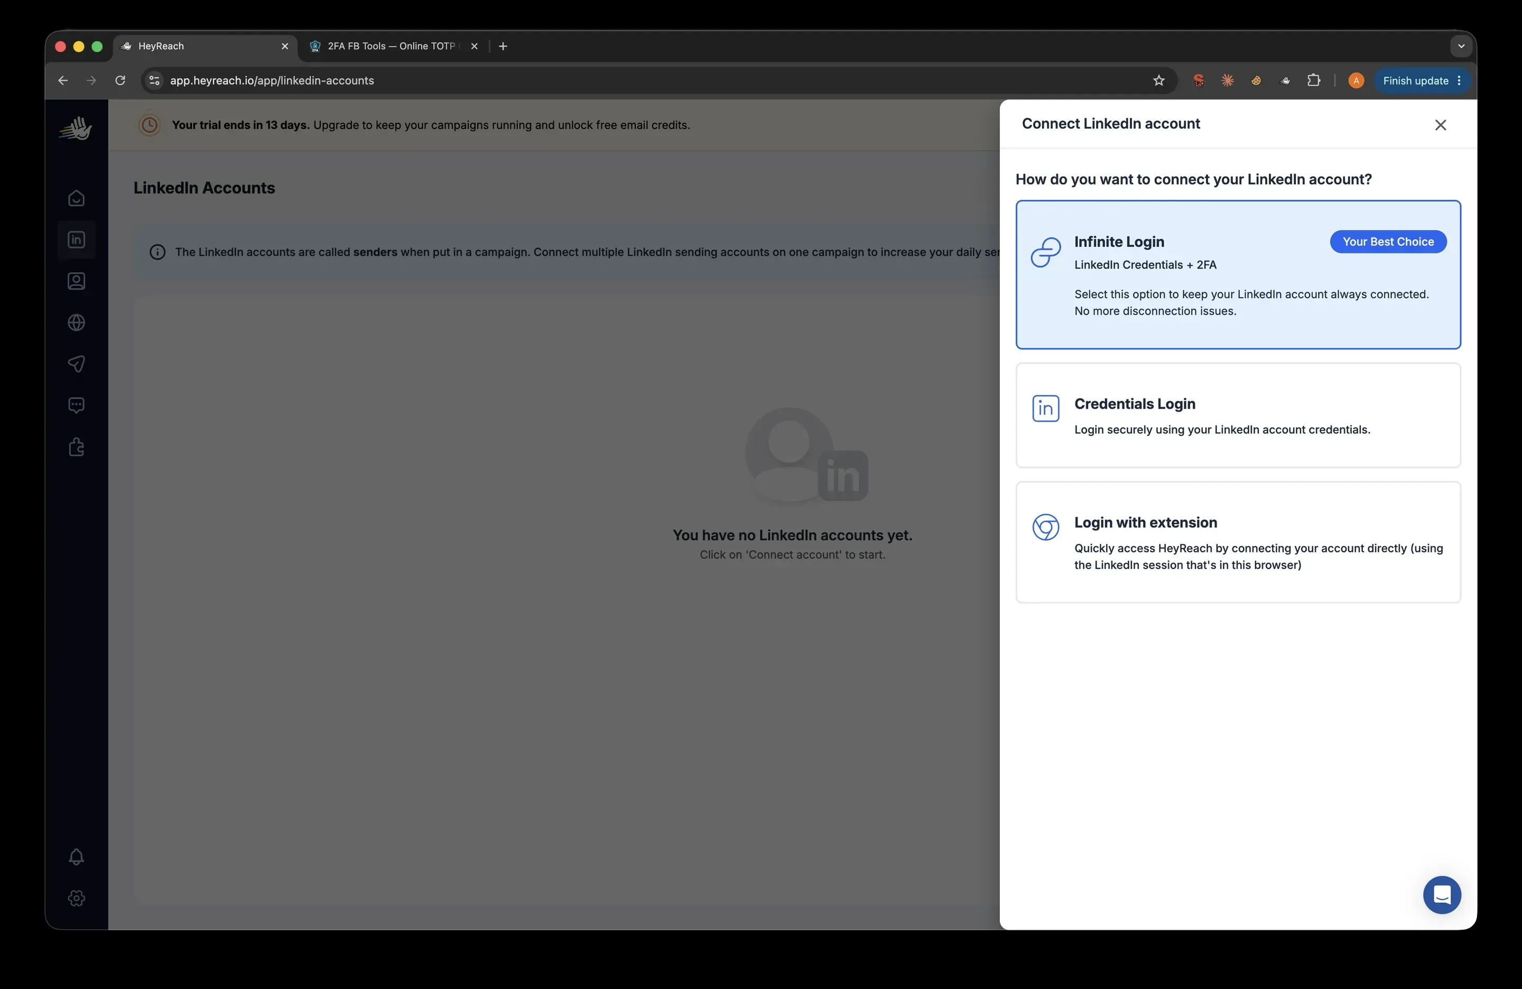Open LinkedIn accounts sidebar icon

(76, 239)
